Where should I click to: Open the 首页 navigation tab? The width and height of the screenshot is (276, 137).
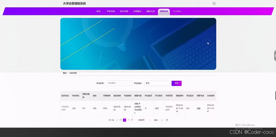tap(99, 11)
